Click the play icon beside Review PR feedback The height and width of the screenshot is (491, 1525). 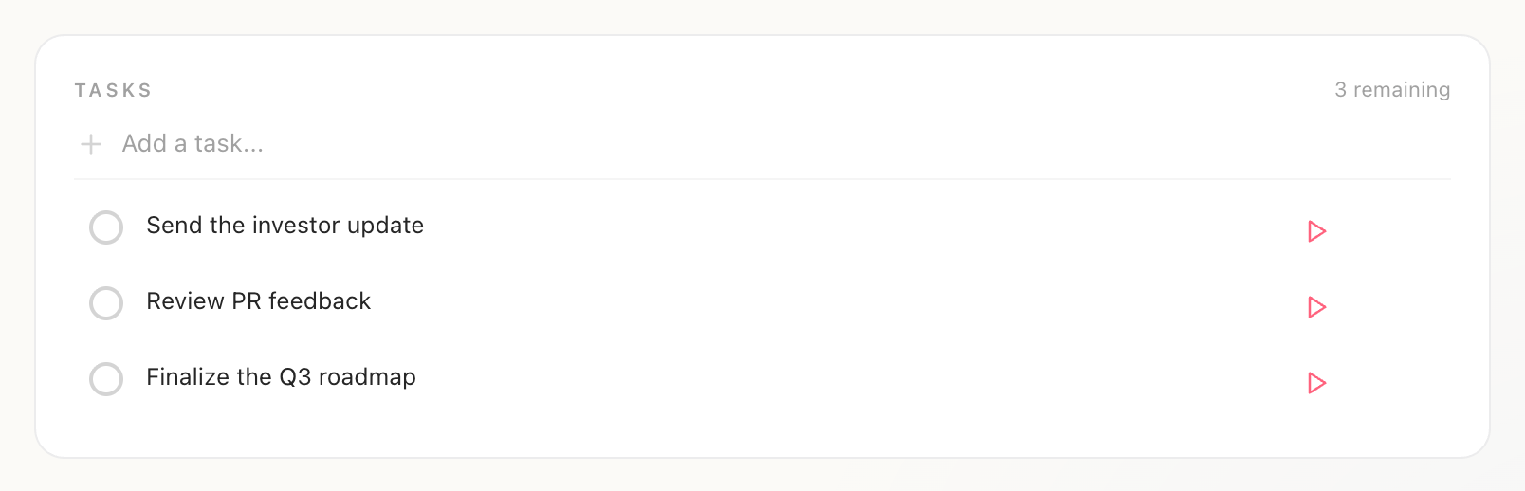tap(1316, 307)
